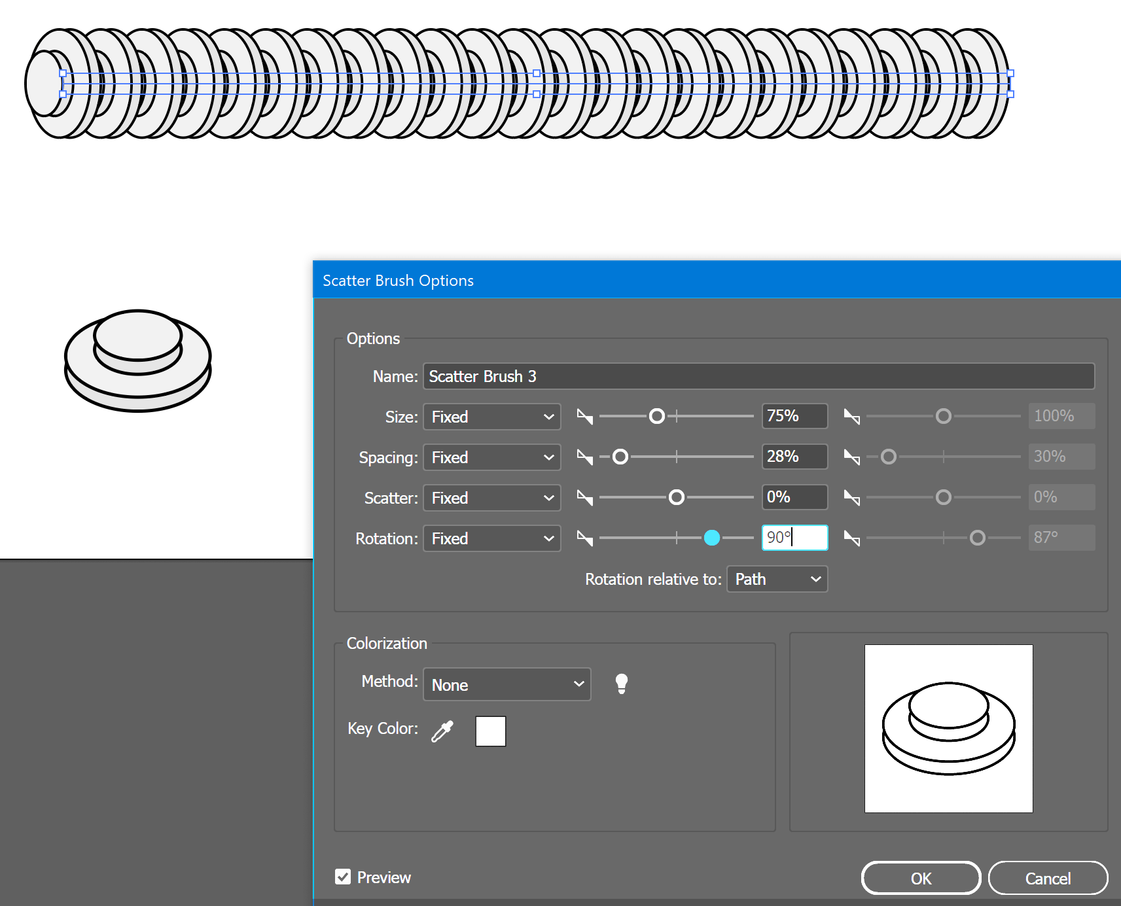
Task: Open the Scatter Fixed dropdown
Action: pyautogui.click(x=491, y=498)
